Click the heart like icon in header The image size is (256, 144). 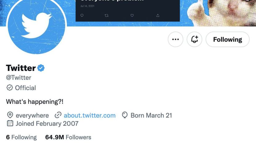132,15
